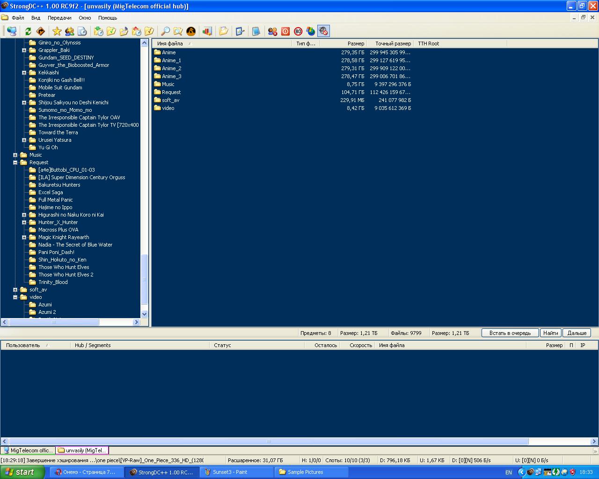Screen dimensions: 599x479
Task: Open the Notepad icon in toolbar
Action: coord(256,31)
